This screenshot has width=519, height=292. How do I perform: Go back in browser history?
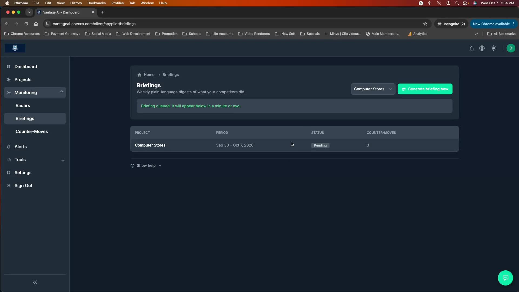pos(7,24)
